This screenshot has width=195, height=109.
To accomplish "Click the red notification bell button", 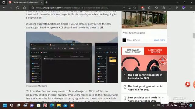I will [x=188, y=84].
